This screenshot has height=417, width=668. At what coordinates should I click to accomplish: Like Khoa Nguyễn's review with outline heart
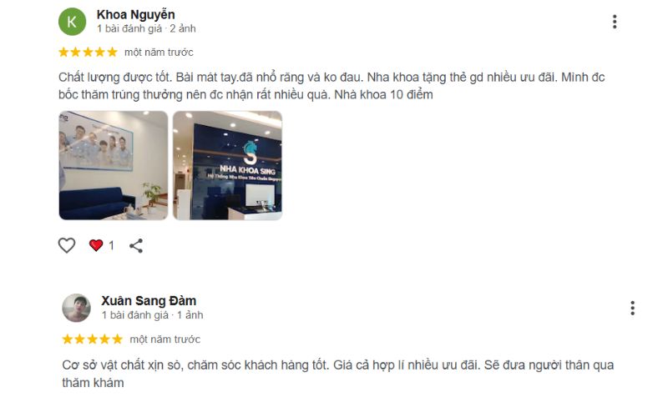(67, 245)
